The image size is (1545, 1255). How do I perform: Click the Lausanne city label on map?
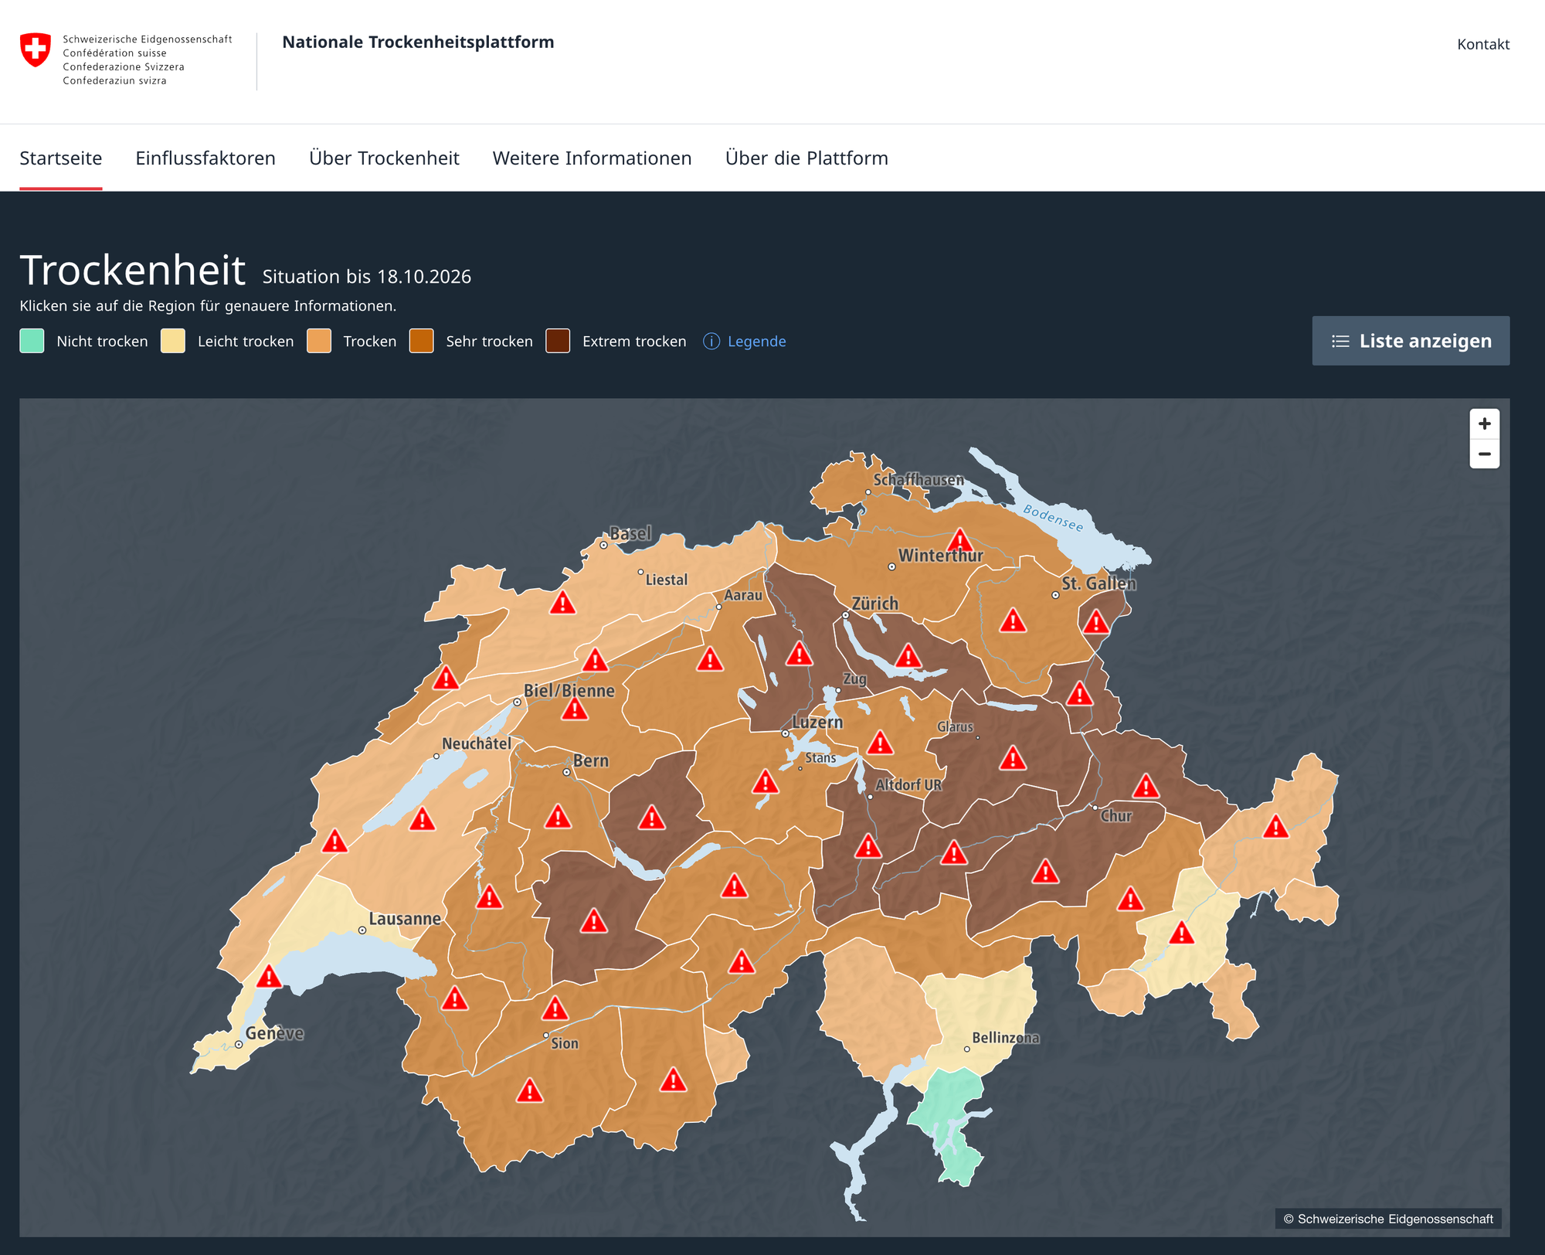(x=405, y=919)
